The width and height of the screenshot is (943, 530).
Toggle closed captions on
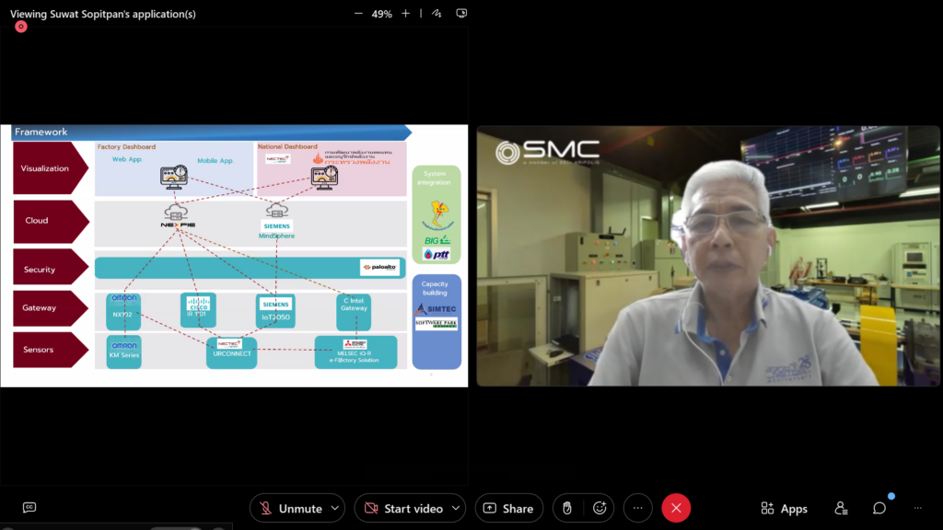click(x=29, y=508)
